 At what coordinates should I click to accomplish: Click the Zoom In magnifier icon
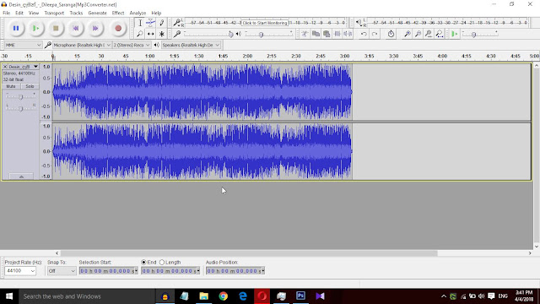407,34
